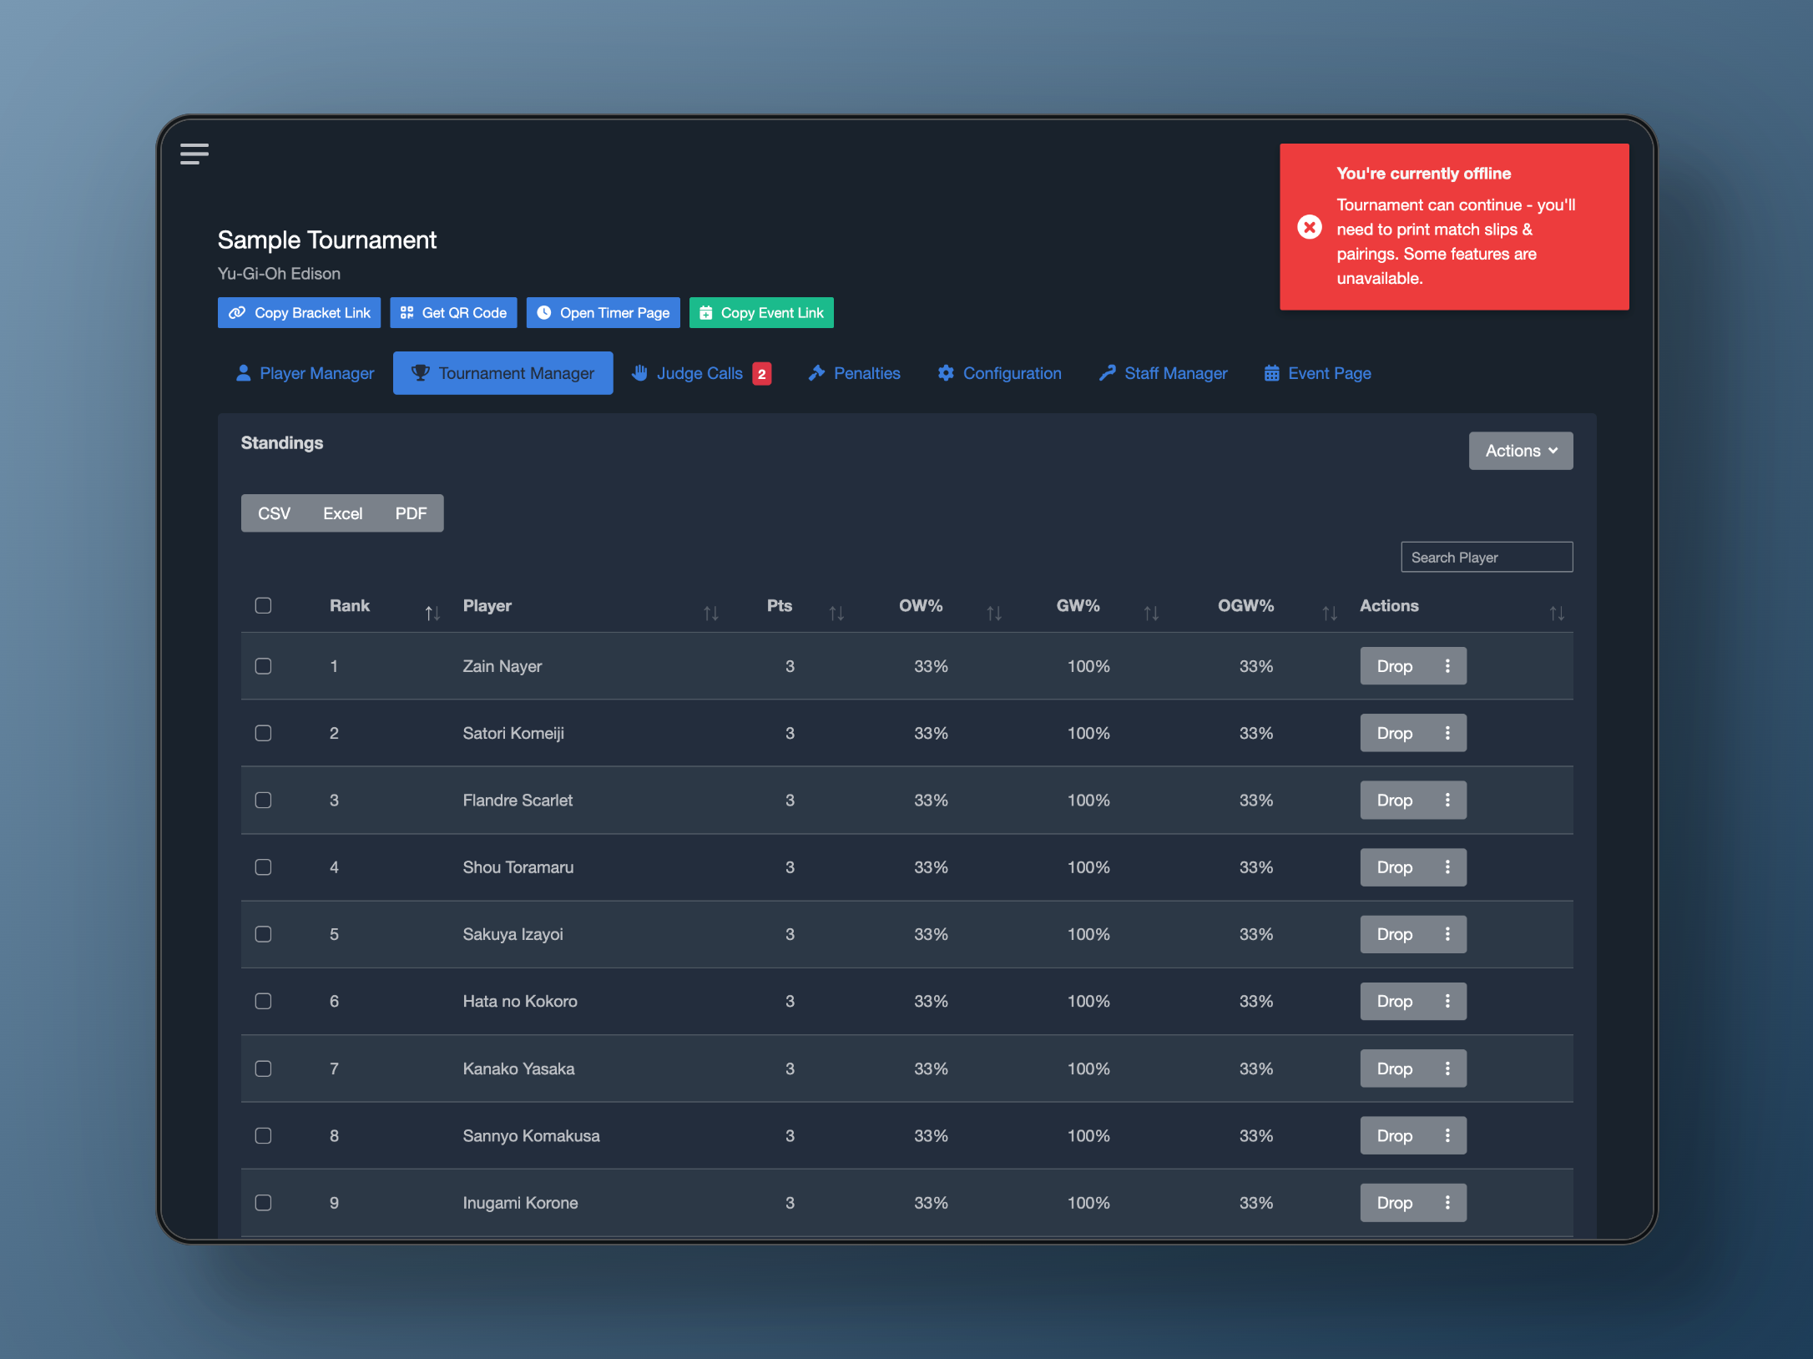The width and height of the screenshot is (1813, 1359).
Task: Export standings as PDF
Action: 411,513
